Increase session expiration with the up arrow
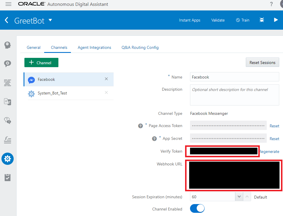This screenshot has width=283, height=216. [x=247, y=197]
